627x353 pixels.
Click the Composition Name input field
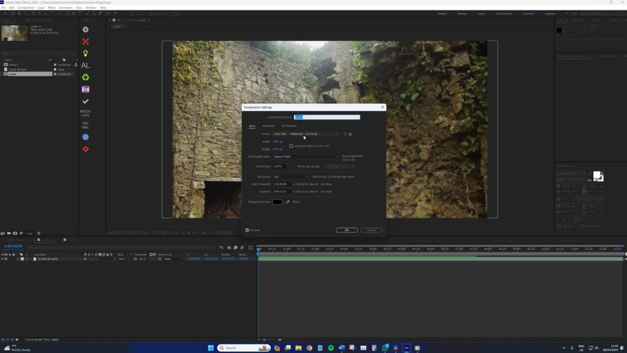click(327, 117)
